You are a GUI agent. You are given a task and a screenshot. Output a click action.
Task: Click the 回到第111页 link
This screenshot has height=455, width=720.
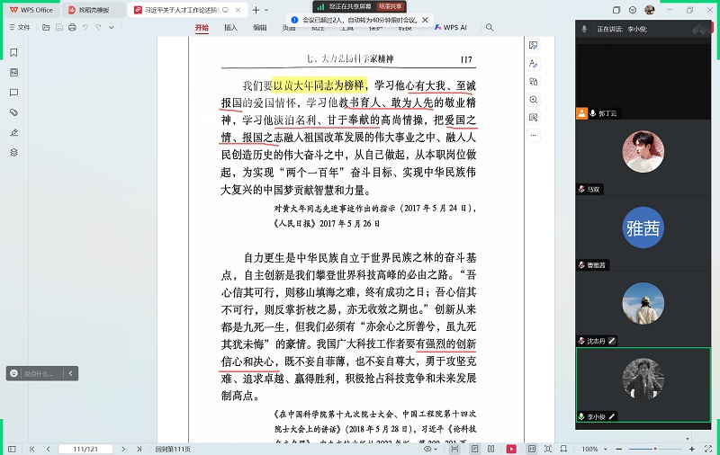(174, 448)
